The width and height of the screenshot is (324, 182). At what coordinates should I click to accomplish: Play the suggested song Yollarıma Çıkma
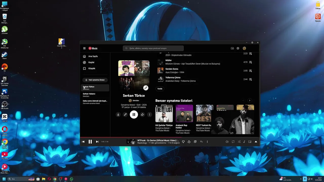[x=173, y=78]
